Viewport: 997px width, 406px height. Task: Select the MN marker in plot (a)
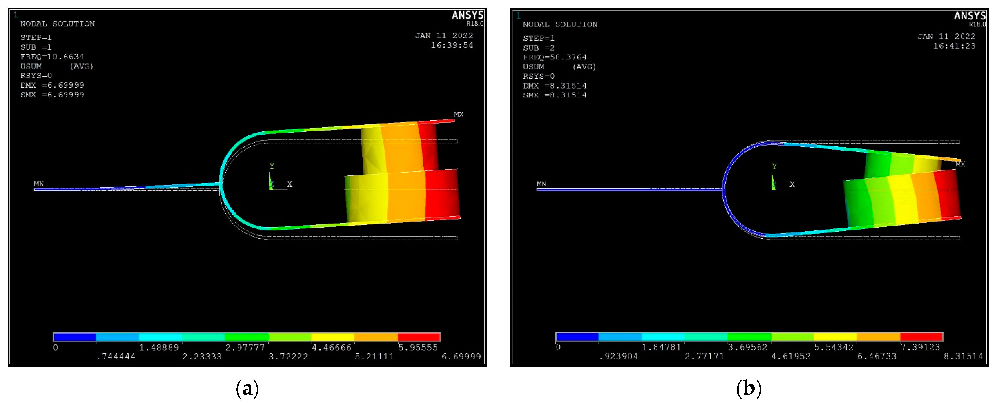coord(39,183)
